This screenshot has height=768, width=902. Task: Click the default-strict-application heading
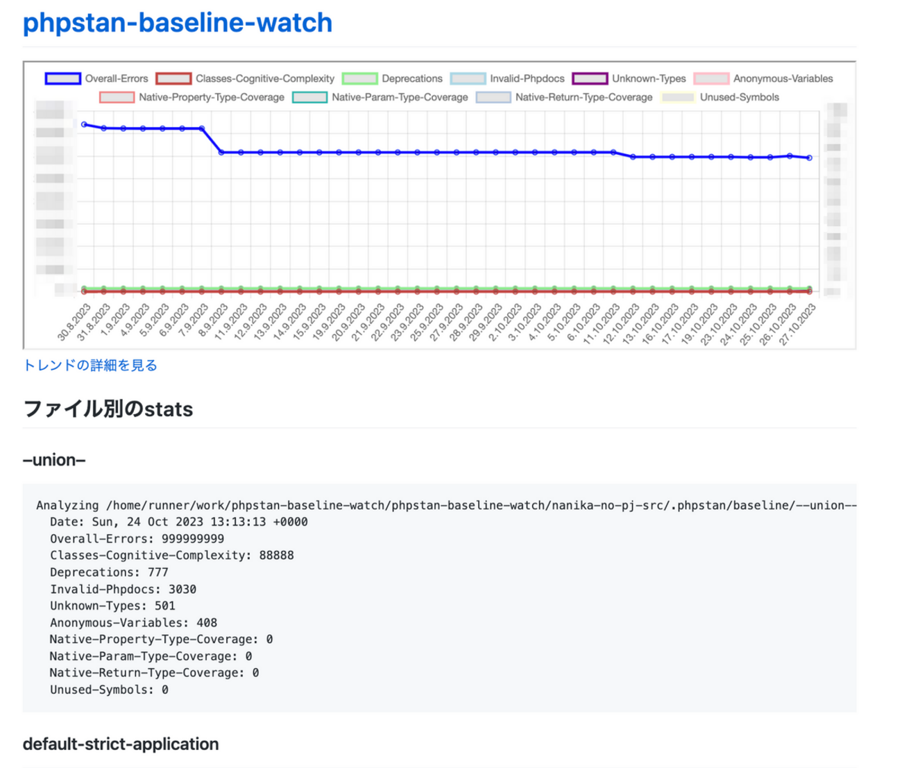click(x=121, y=744)
